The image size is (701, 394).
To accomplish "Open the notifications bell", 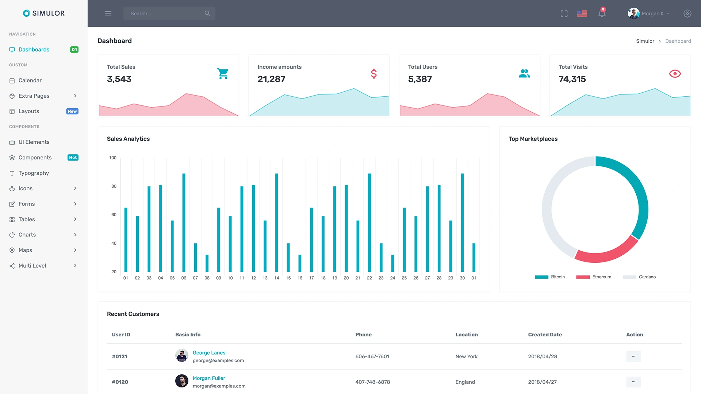I will [x=601, y=13].
